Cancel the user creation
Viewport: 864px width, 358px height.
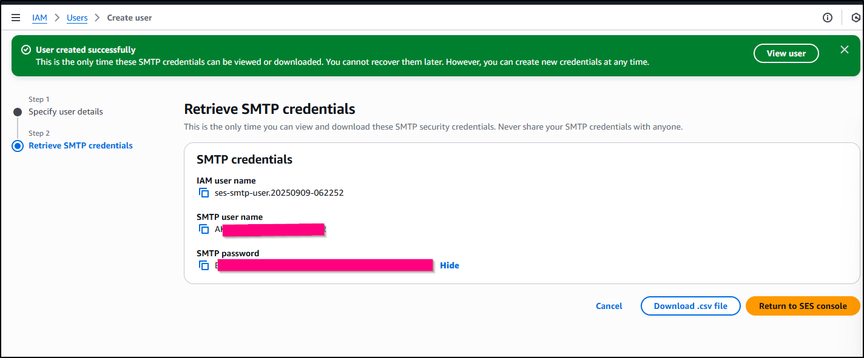click(609, 306)
